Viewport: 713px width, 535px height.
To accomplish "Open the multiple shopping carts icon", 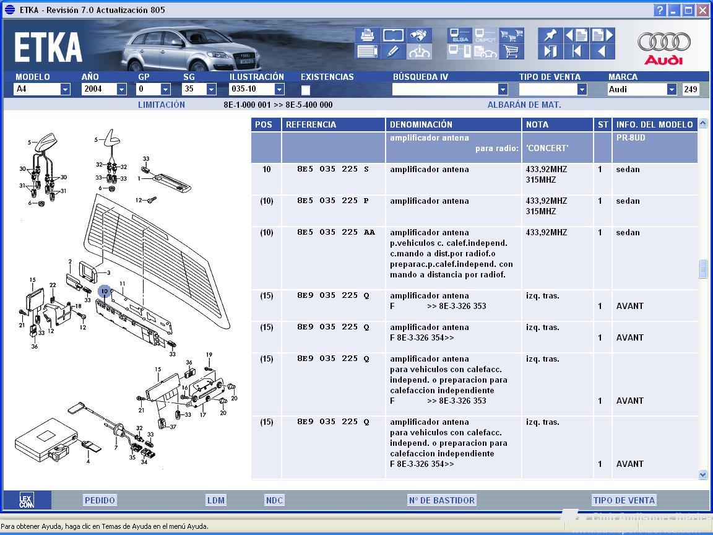I will point(511,35).
